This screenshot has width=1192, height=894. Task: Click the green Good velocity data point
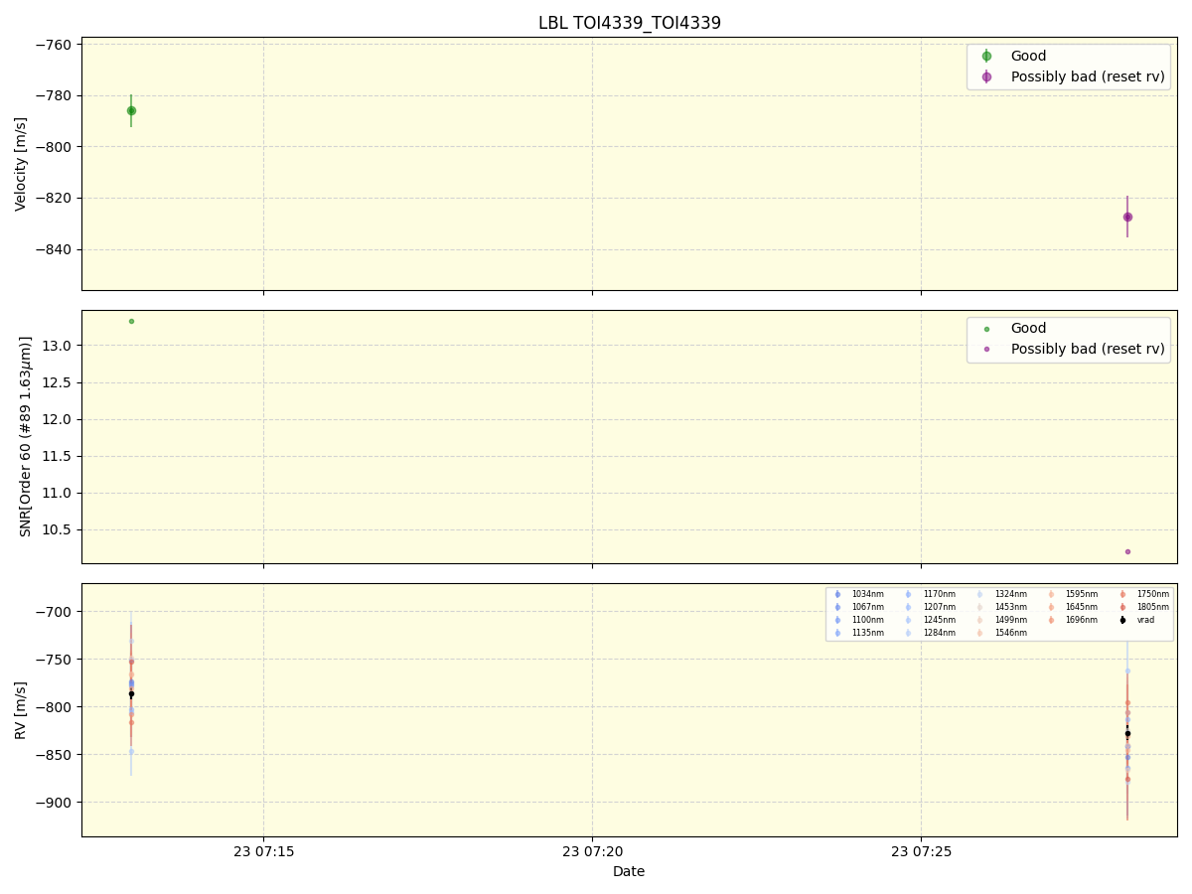(131, 110)
